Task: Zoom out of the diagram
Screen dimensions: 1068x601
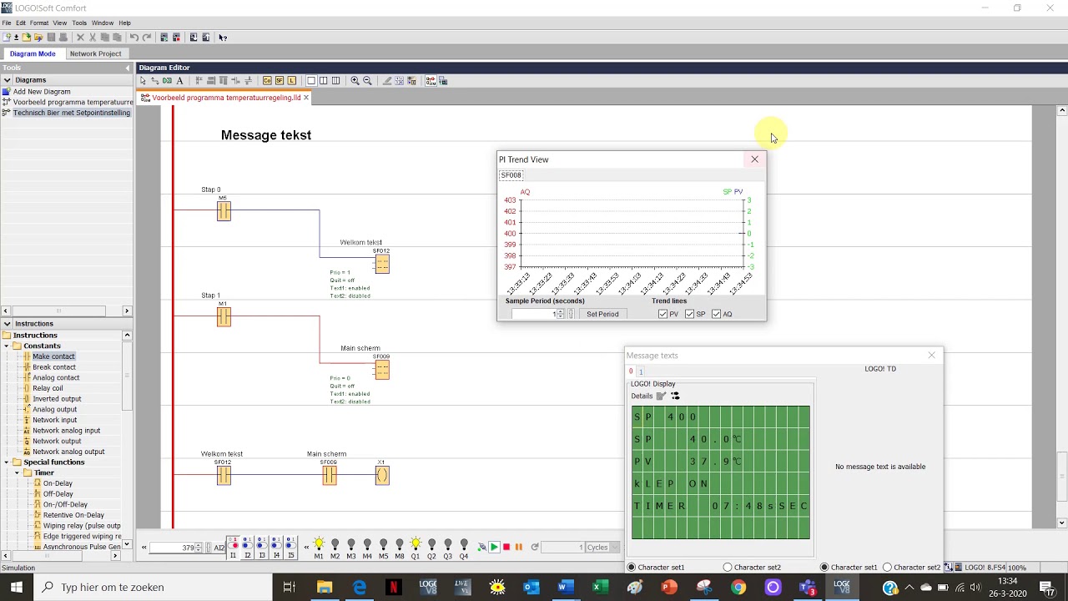Action: coord(367,81)
